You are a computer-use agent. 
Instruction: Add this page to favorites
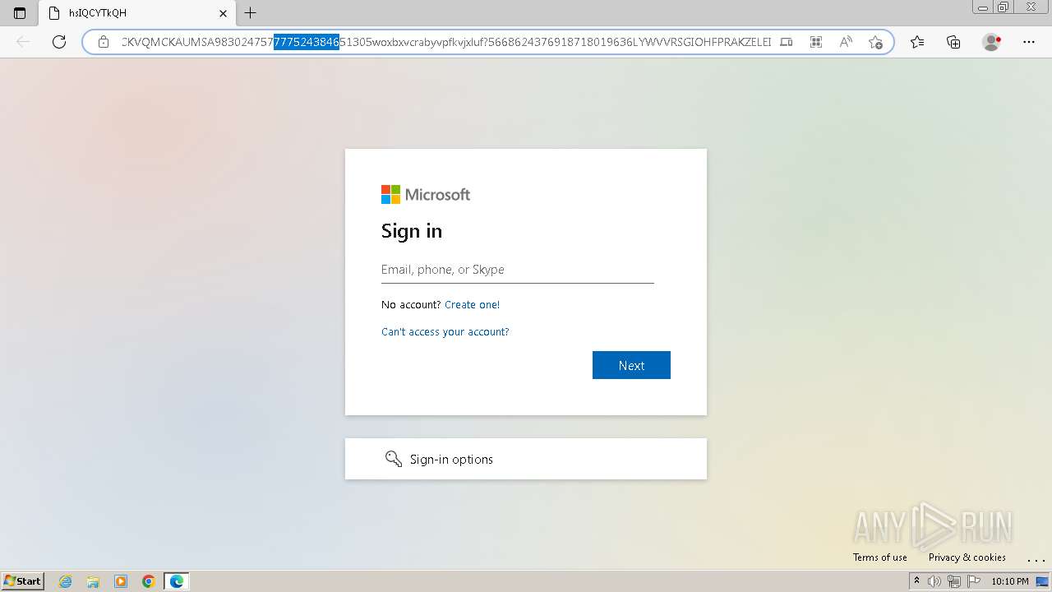coord(875,42)
